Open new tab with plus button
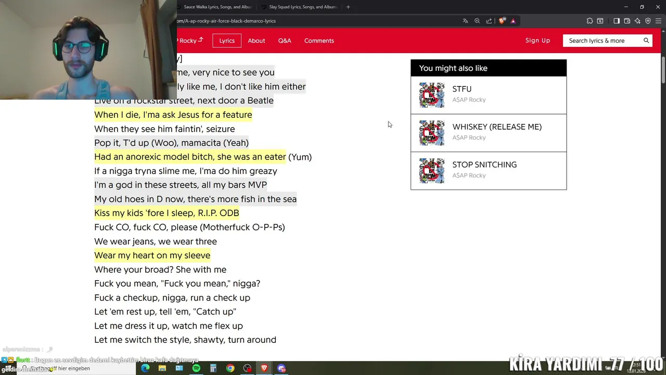Screen dimensions: 666x375 click(348, 7)
